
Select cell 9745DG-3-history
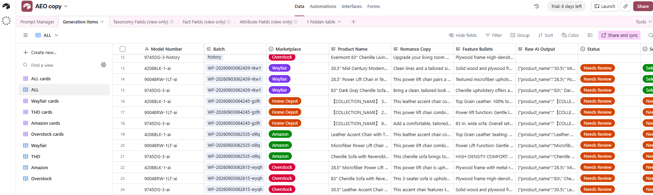(x=162, y=57)
